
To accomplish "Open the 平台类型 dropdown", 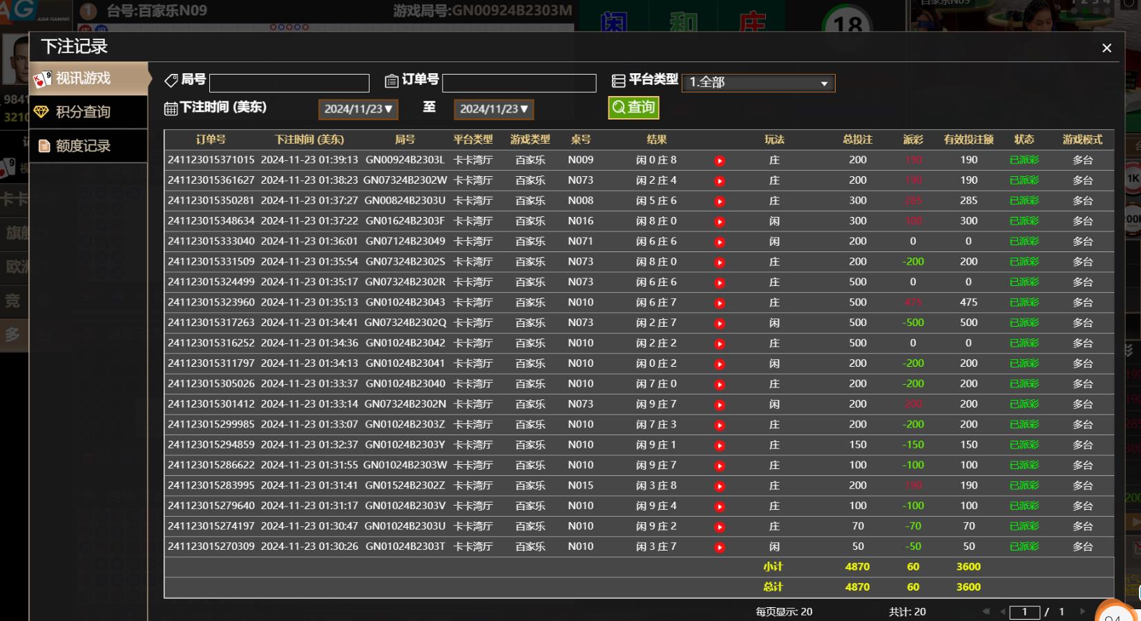I will (x=758, y=83).
